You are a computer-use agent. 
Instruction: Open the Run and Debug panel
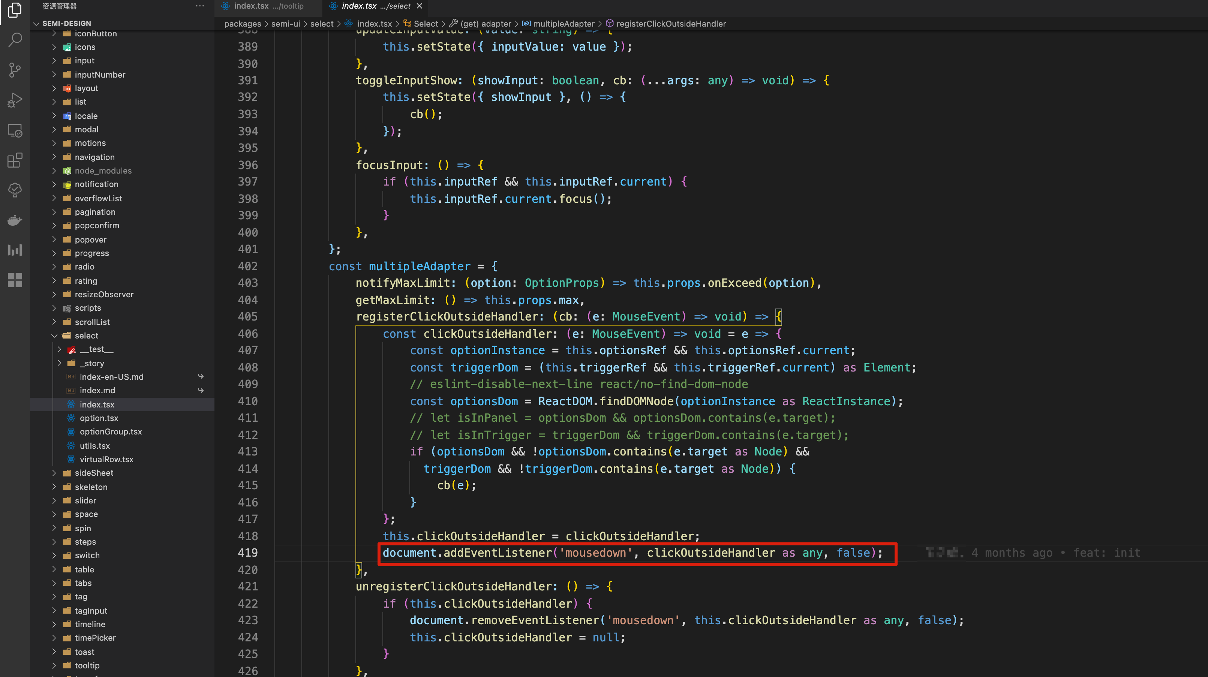[15, 100]
